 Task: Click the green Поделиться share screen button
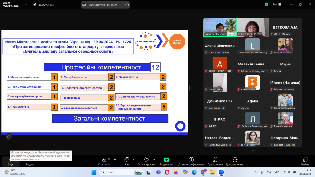pos(166,162)
